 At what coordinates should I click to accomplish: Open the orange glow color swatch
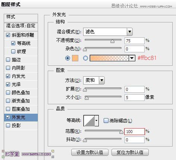point(75,58)
